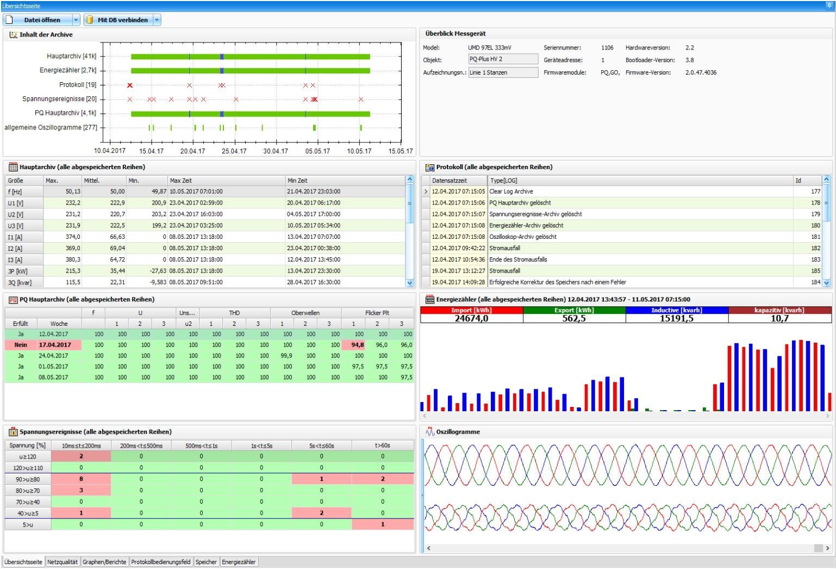The image size is (836, 569).
Task: Open the Energiezähler bottom tab
Action: click(239, 562)
